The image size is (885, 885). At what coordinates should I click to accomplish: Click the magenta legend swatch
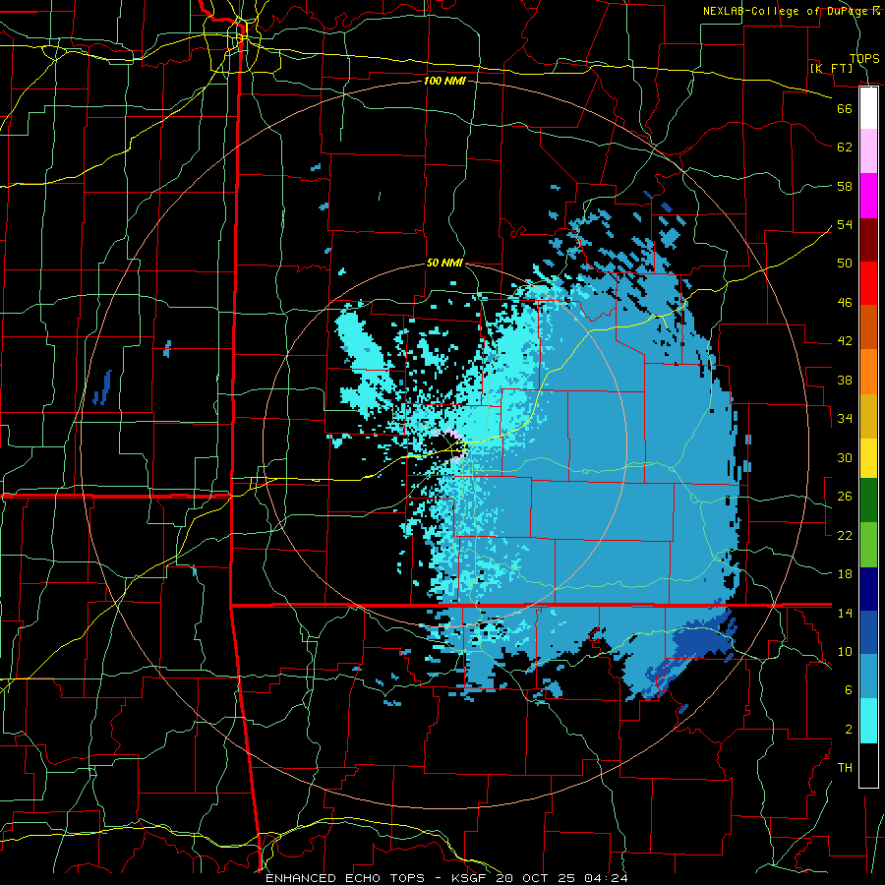coord(868,196)
